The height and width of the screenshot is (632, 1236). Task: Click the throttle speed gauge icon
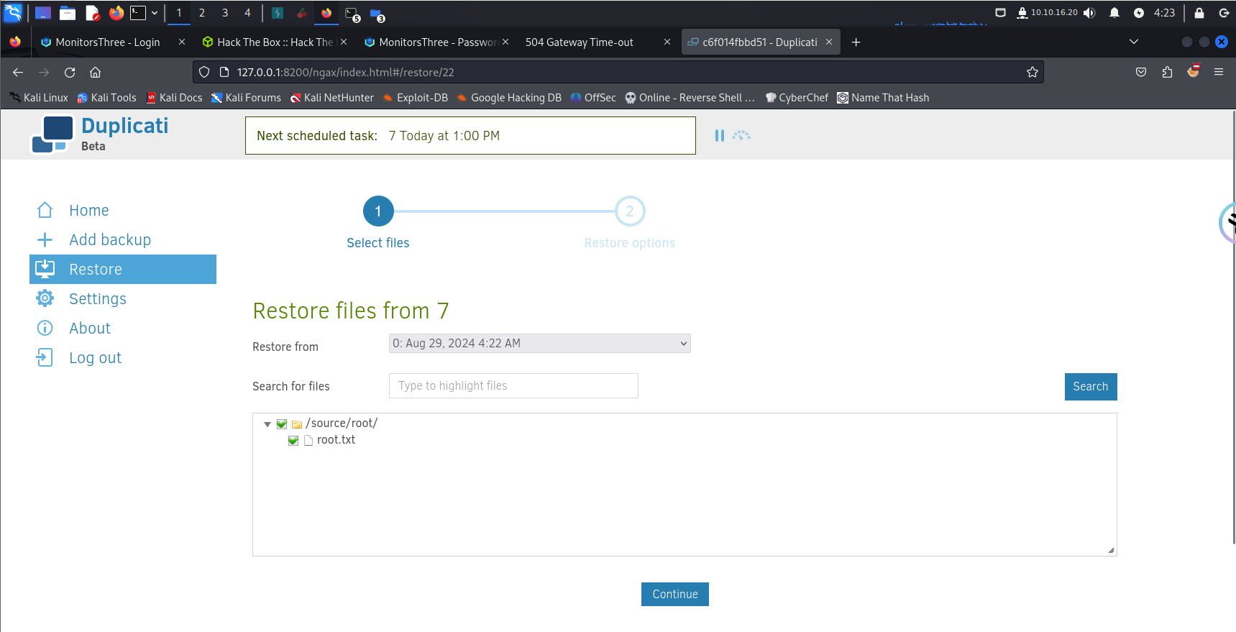(741, 136)
